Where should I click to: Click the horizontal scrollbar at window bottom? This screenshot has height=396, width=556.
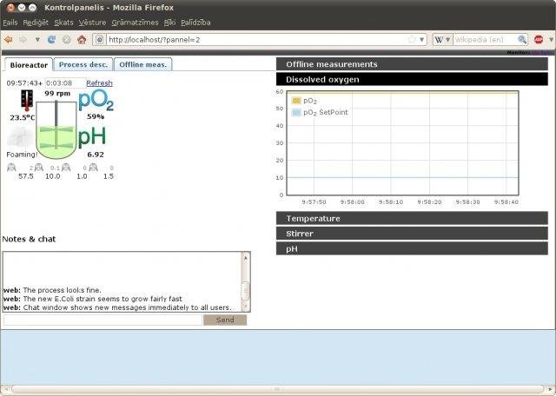[277, 389]
